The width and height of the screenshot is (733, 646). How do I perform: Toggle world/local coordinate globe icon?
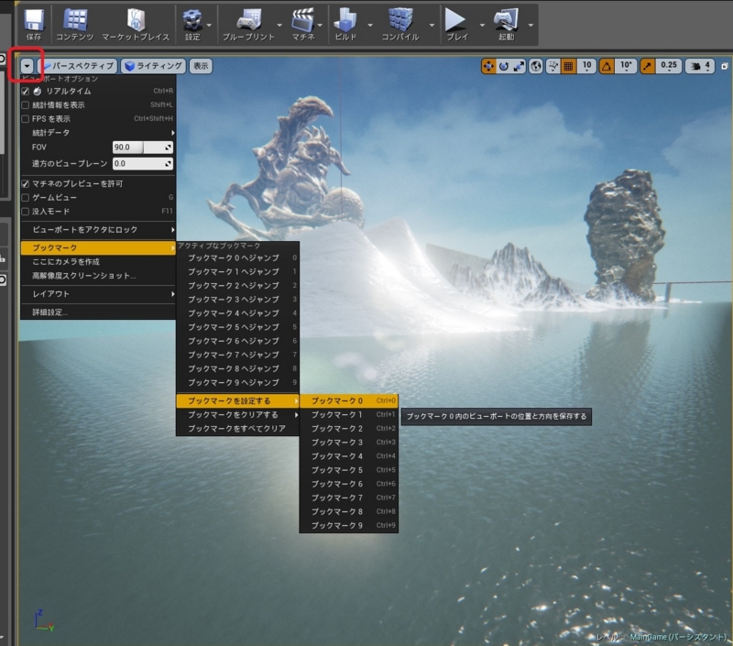click(536, 66)
